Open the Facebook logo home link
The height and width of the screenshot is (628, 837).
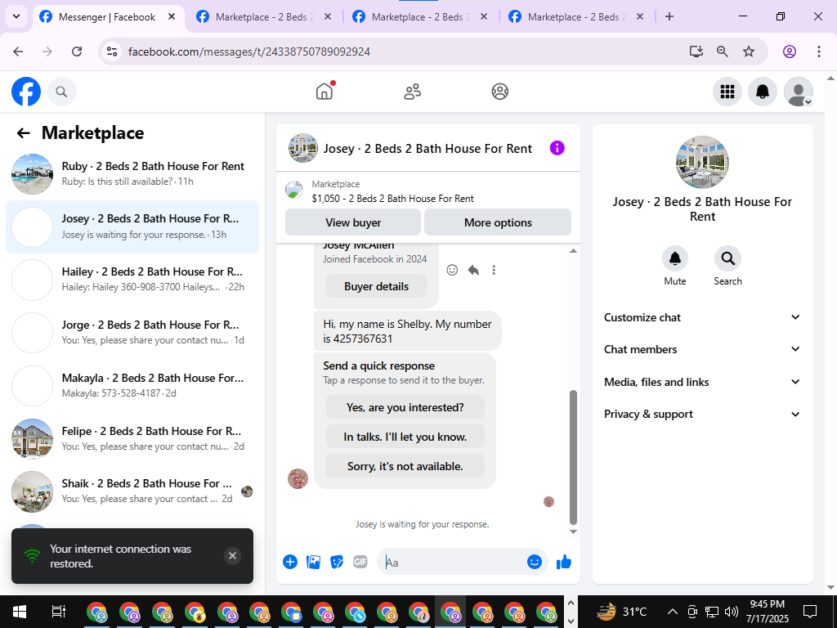pyautogui.click(x=26, y=92)
